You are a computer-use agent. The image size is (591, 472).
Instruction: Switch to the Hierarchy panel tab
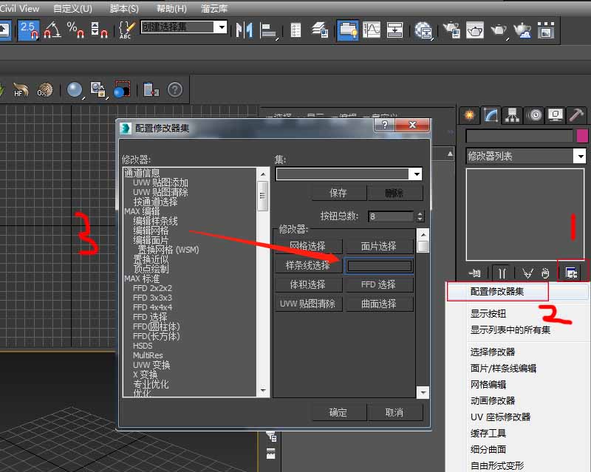pyautogui.click(x=511, y=115)
